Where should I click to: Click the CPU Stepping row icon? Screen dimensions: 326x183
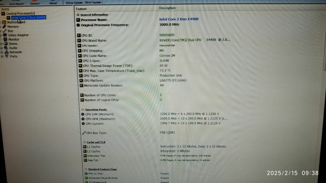[80, 51]
